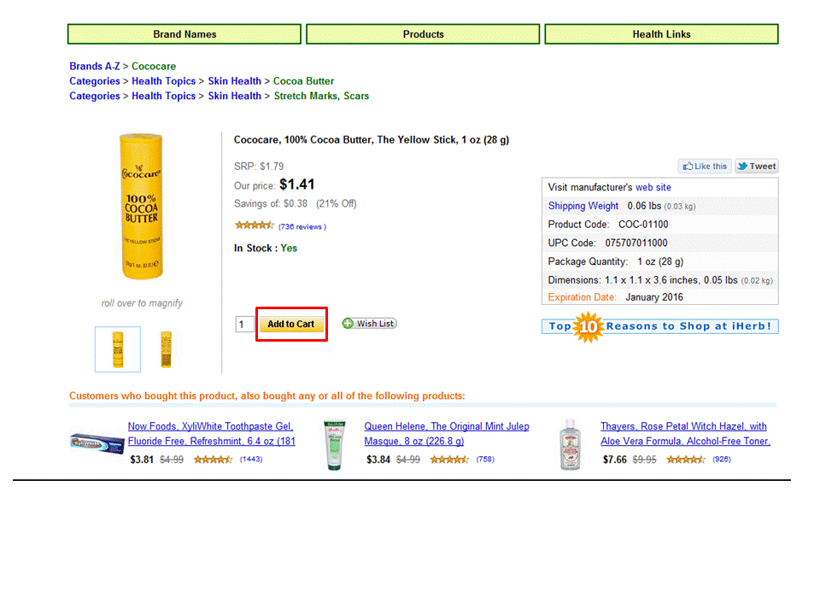Viewport: 820px width, 615px height.
Task: Click the Tweet button
Action: pyautogui.click(x=756, y=167)
